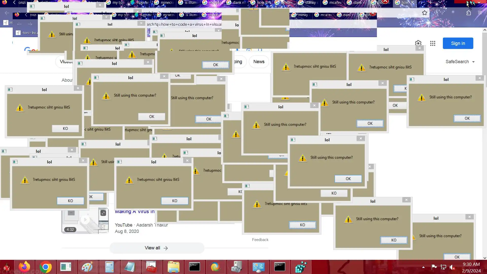Open Firefox from the taskbar
The image size is (487, 274).
pyautogui.click(x=24, y=267)
